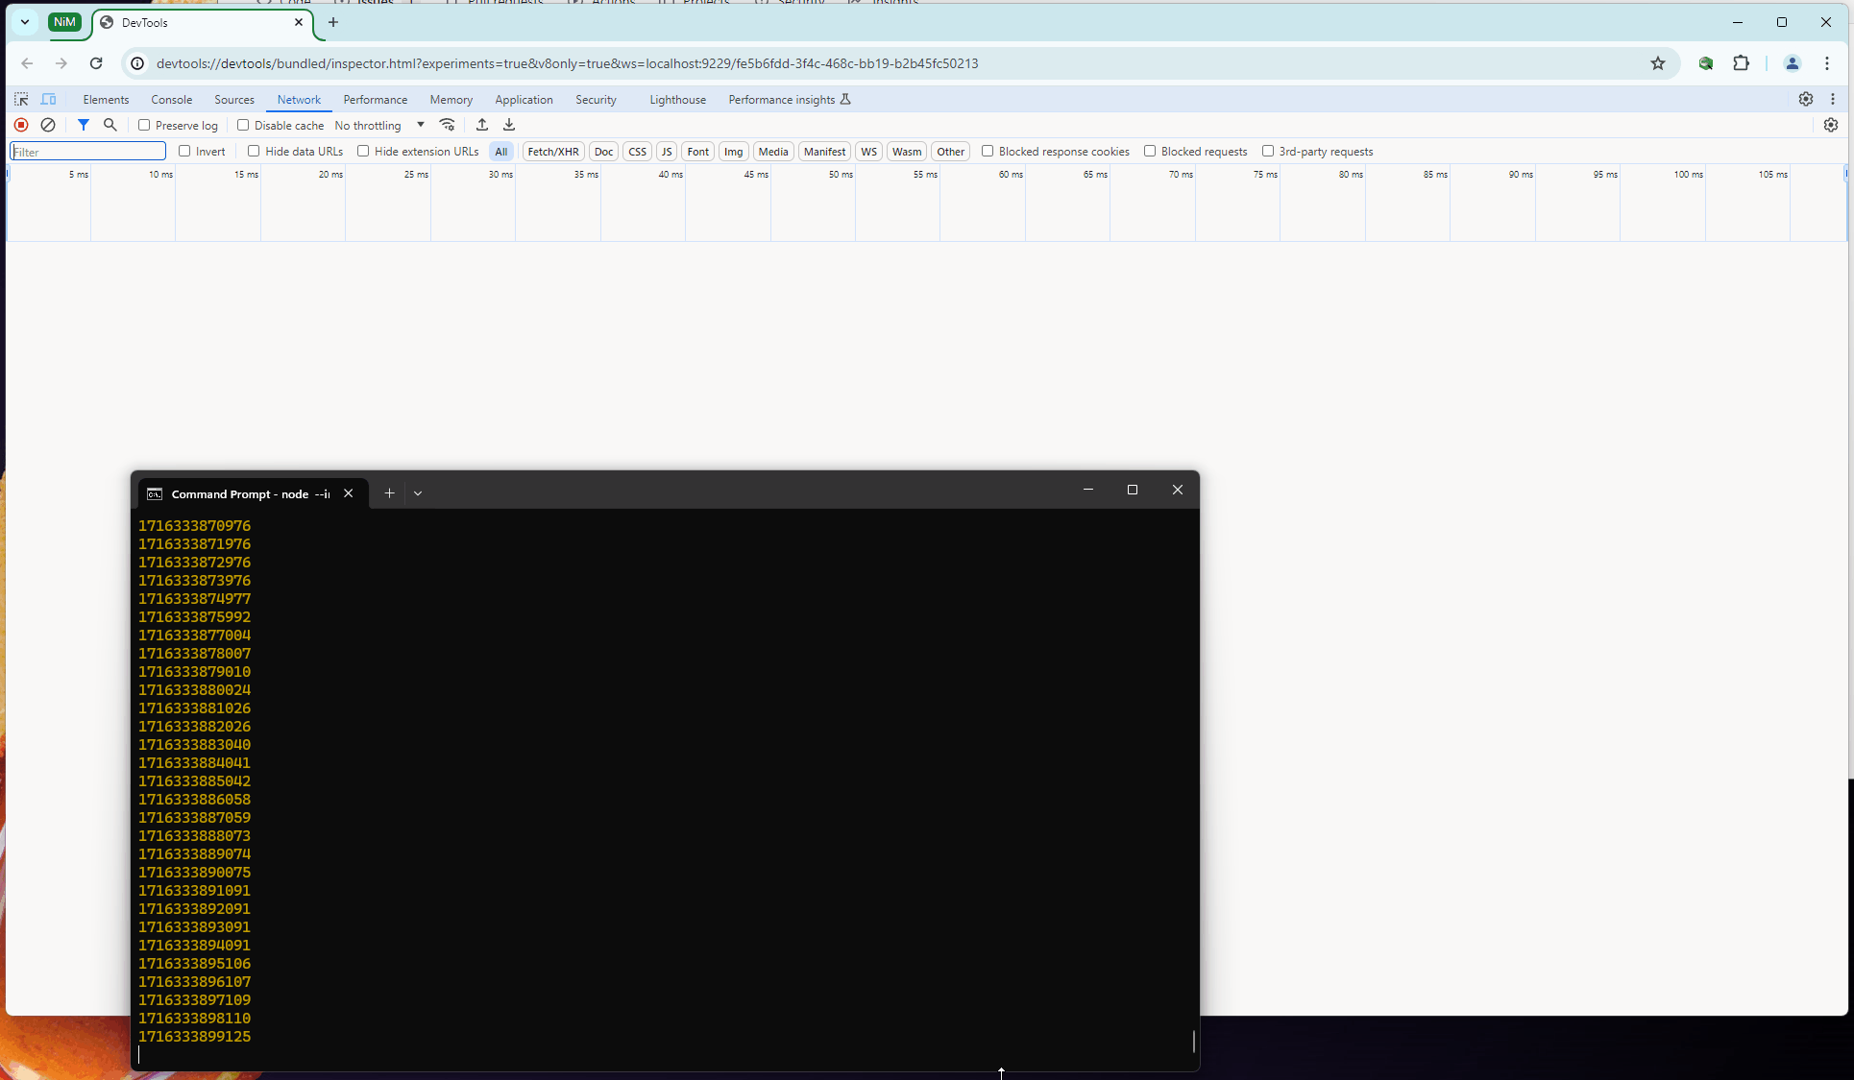The image size is (1854, 1080).
Task: Click the network Filter text field
Action: (x=87, y=152)
